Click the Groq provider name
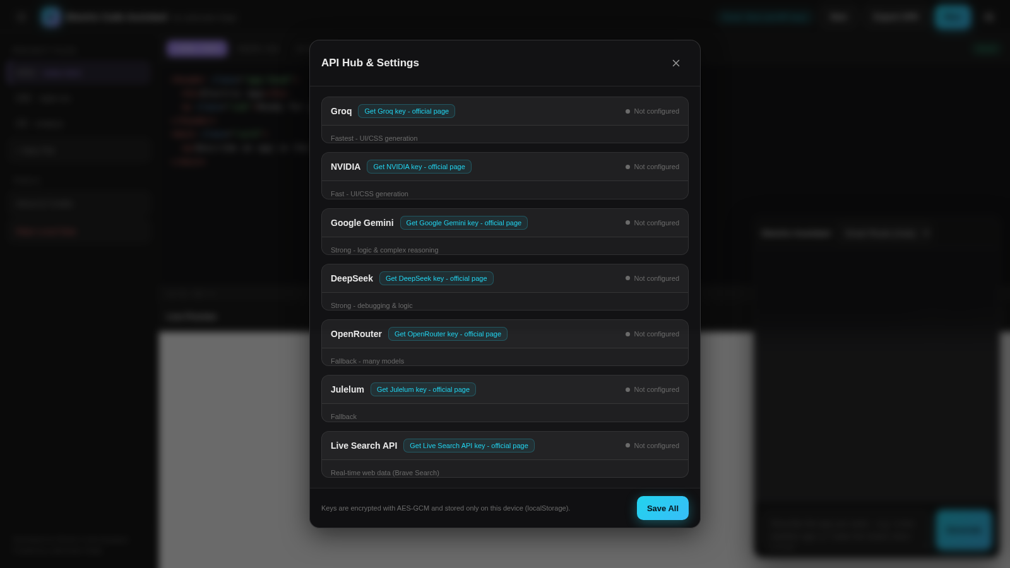 point(341,111)
